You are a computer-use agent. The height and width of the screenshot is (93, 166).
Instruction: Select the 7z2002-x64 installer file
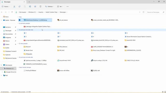(95, 71)
